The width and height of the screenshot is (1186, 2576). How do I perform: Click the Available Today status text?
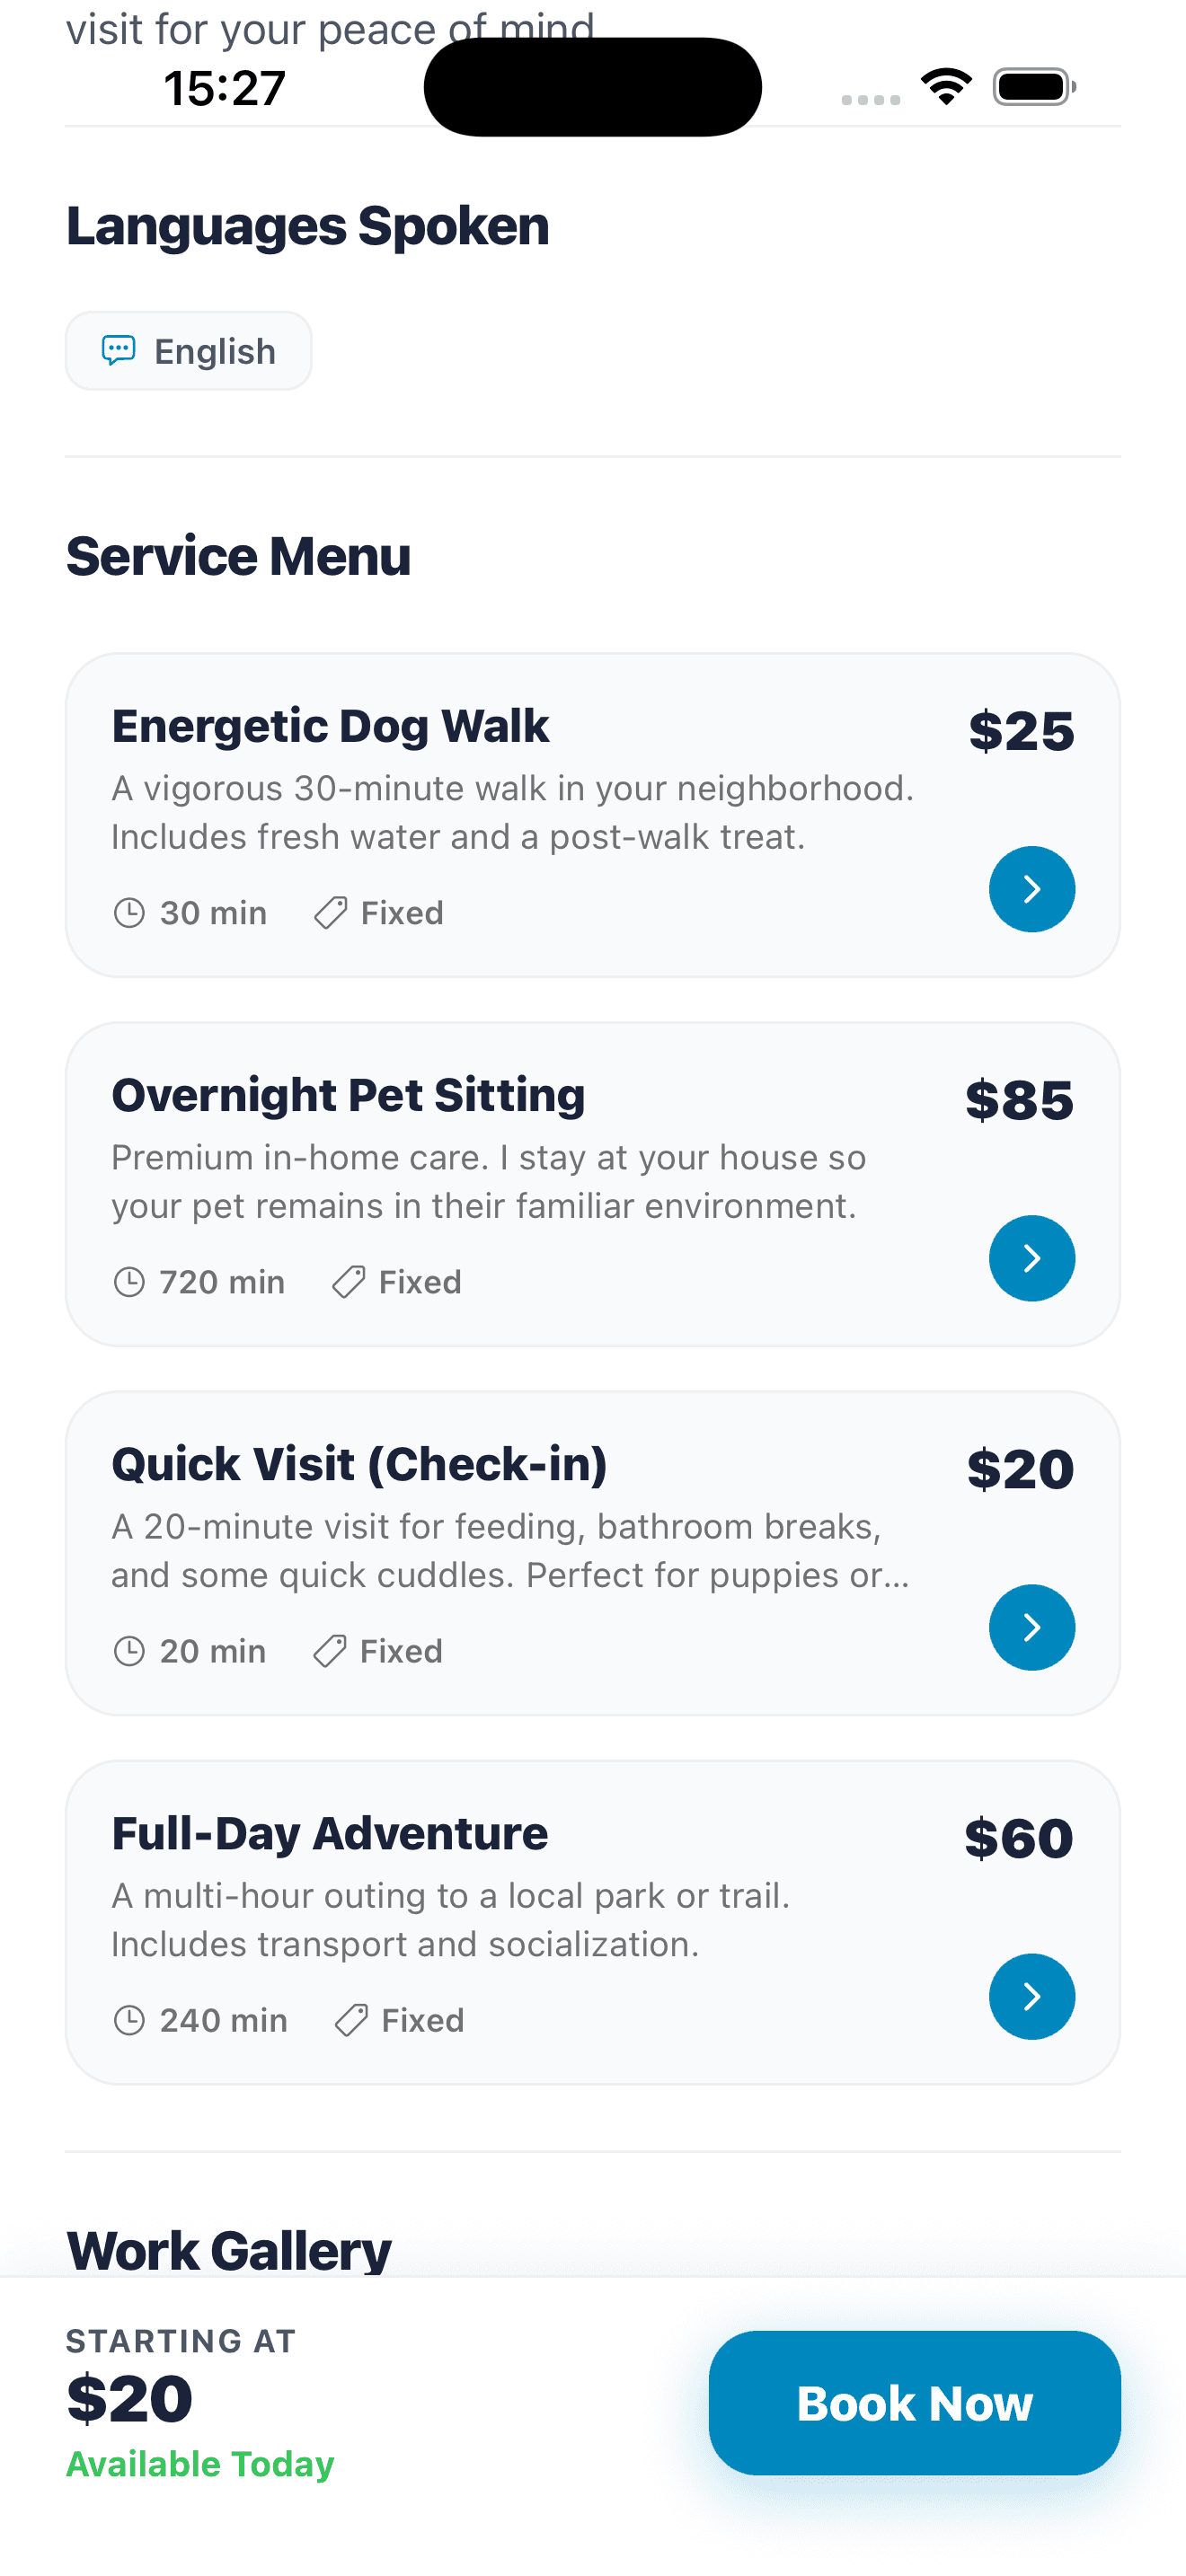click(200, 2464)
